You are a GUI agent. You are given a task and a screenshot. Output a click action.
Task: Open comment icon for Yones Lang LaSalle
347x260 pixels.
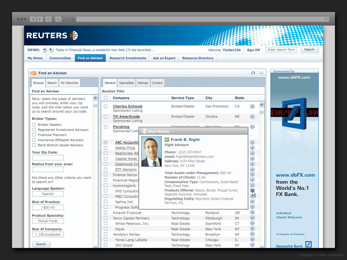click(x=252, y=240)
